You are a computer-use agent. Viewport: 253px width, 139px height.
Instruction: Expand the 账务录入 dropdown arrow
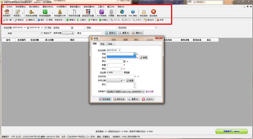click(23, 13)
